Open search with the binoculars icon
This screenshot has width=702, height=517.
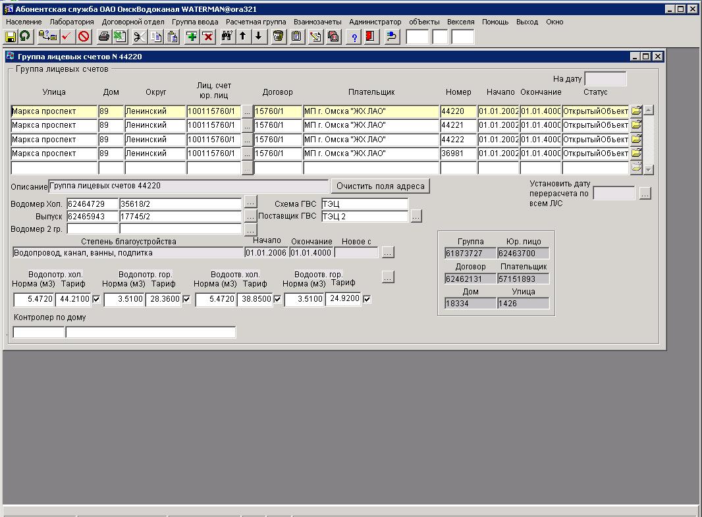coord(227,37)
